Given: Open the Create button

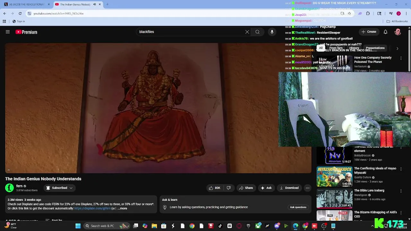Looking at the screenshot, I should pyautogui.click(x=369, y=32).
